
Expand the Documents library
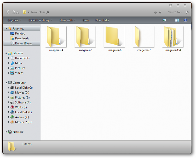click(x=9, y=58)
